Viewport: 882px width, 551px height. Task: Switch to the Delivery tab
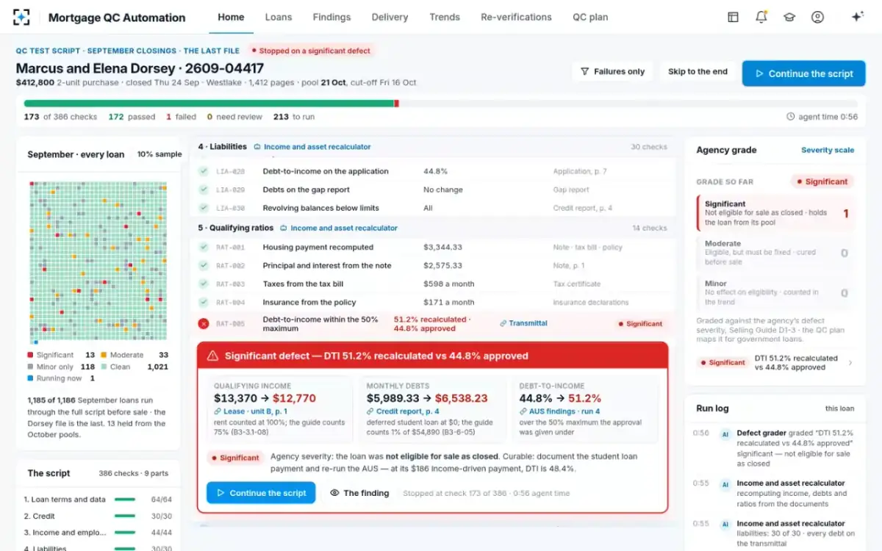pyautogui.click(x=390, y=17)
